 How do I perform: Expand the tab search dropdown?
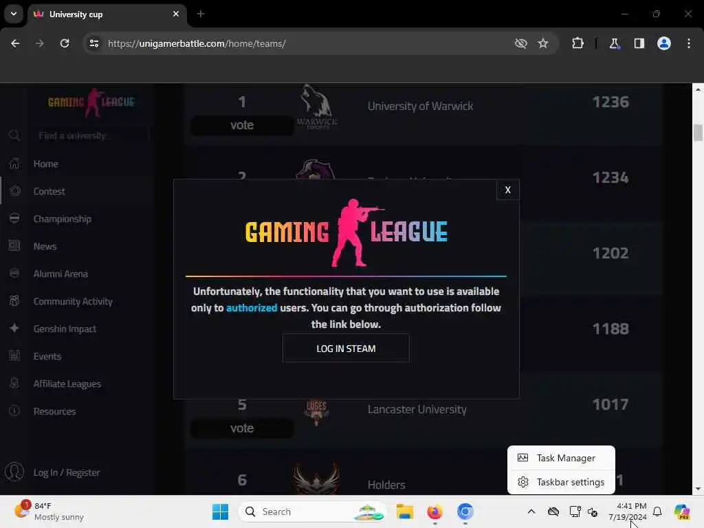pyautogui.click(x=14, y=14)
